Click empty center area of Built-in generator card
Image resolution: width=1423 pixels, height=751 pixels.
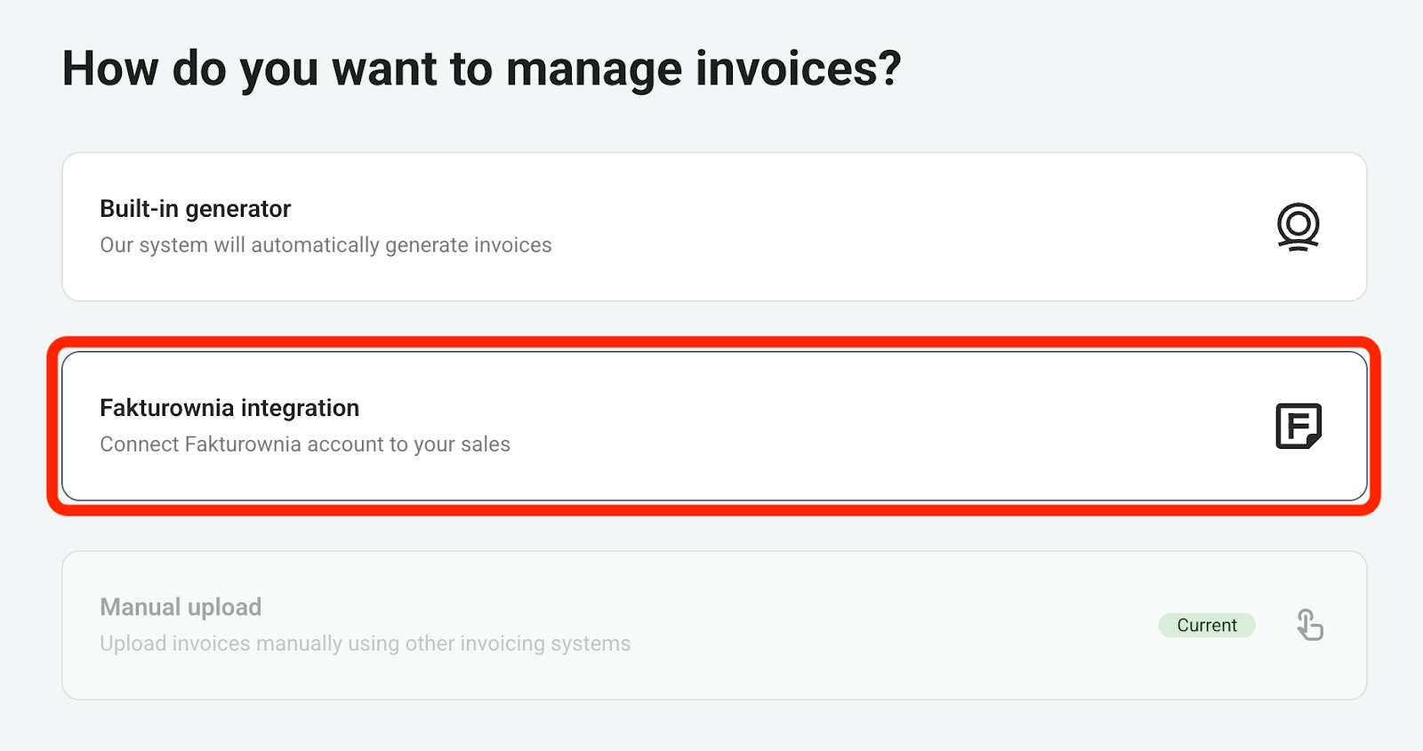800,227
